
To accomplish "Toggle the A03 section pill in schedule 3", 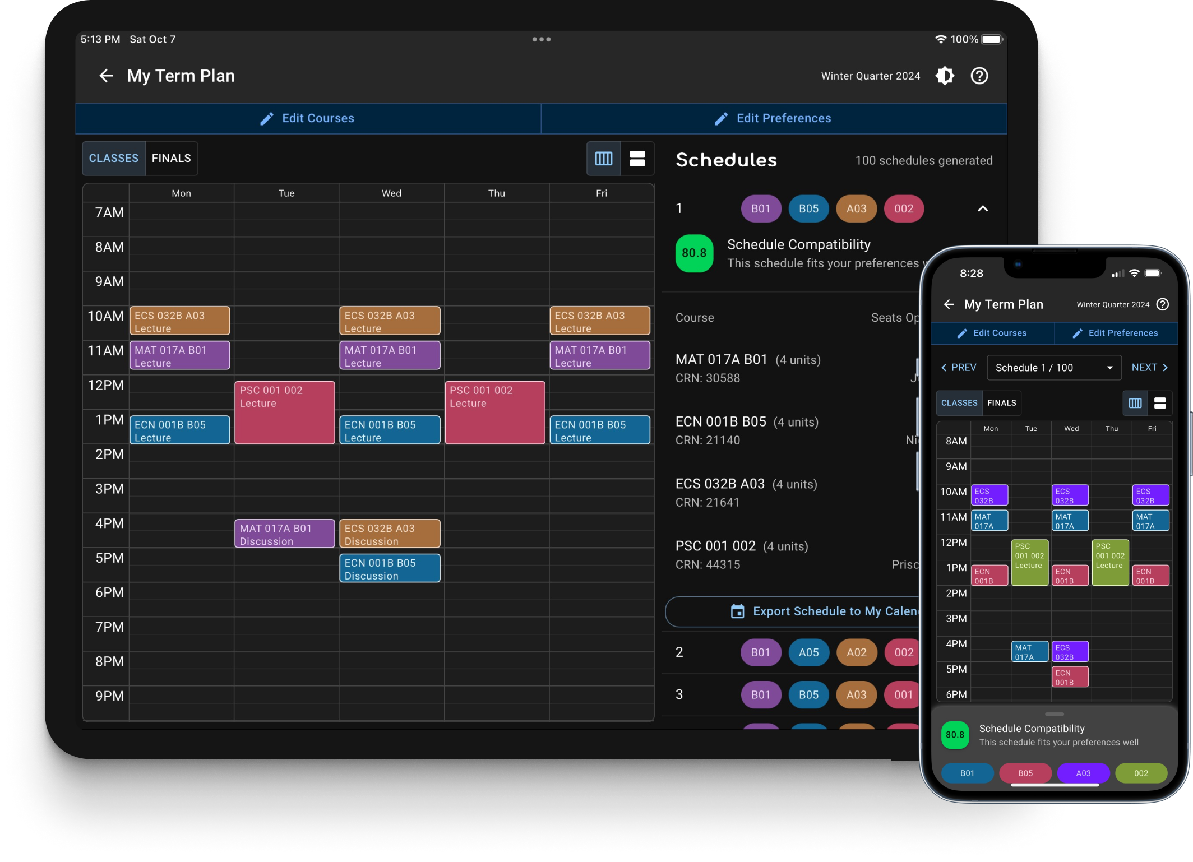I will tap(856, 695).
